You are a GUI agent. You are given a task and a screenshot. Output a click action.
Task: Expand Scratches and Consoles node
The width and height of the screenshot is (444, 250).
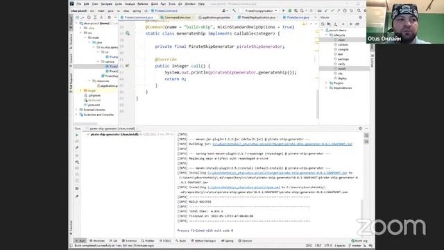coord(76,115)
